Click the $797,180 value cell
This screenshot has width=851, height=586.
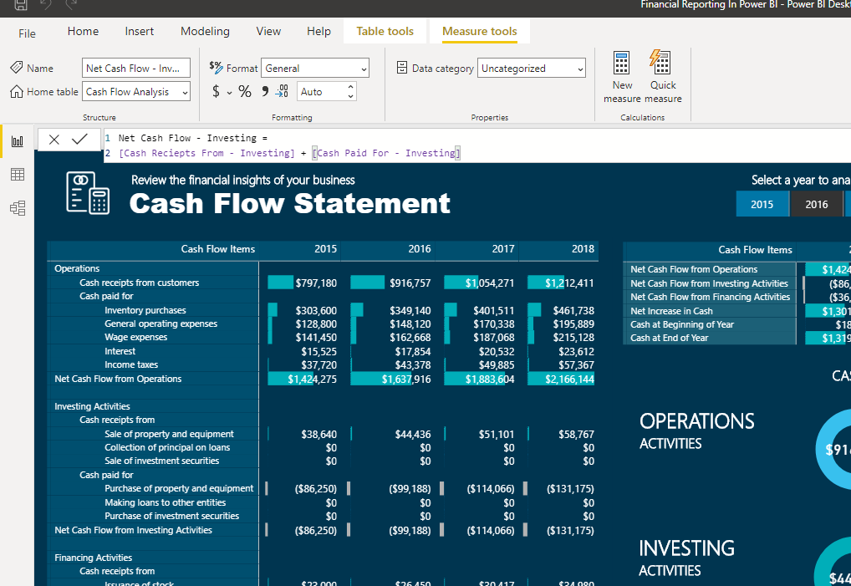click(316, 283)
